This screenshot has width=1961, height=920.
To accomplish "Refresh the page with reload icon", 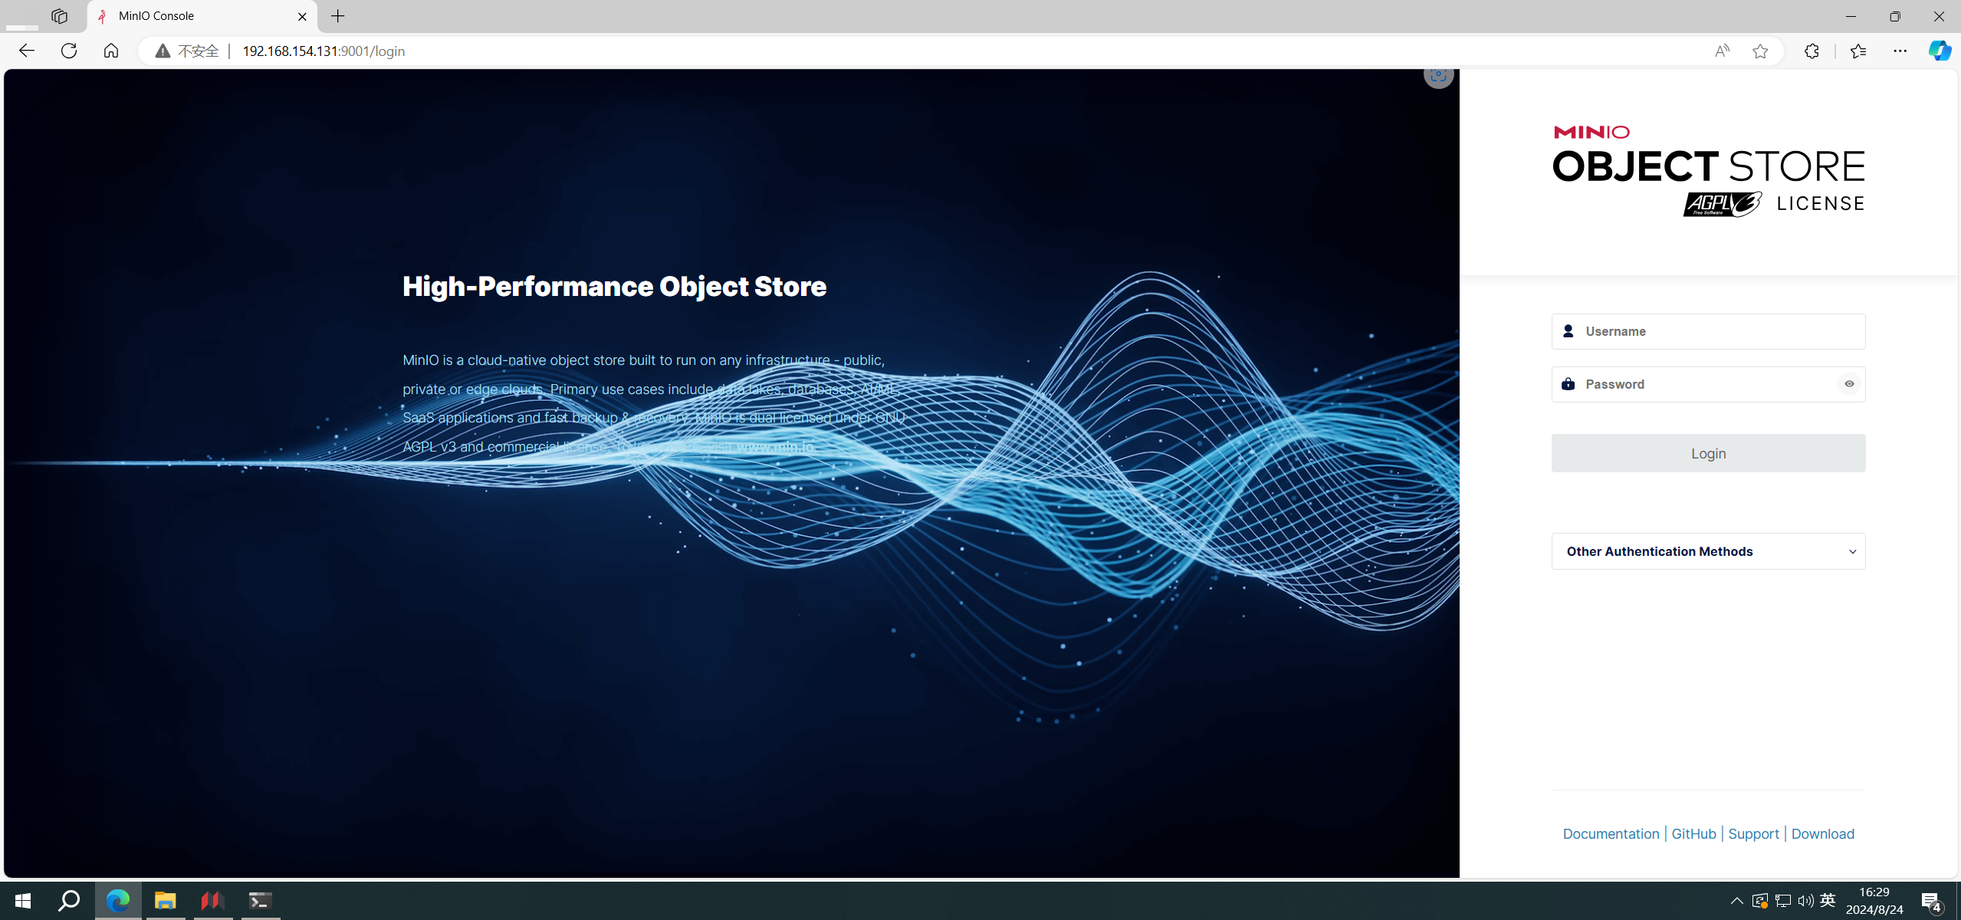I will (x=69, y=51).
